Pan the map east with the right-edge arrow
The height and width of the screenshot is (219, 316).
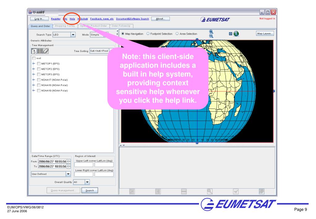pyautogui.click(x=274, y=91)
